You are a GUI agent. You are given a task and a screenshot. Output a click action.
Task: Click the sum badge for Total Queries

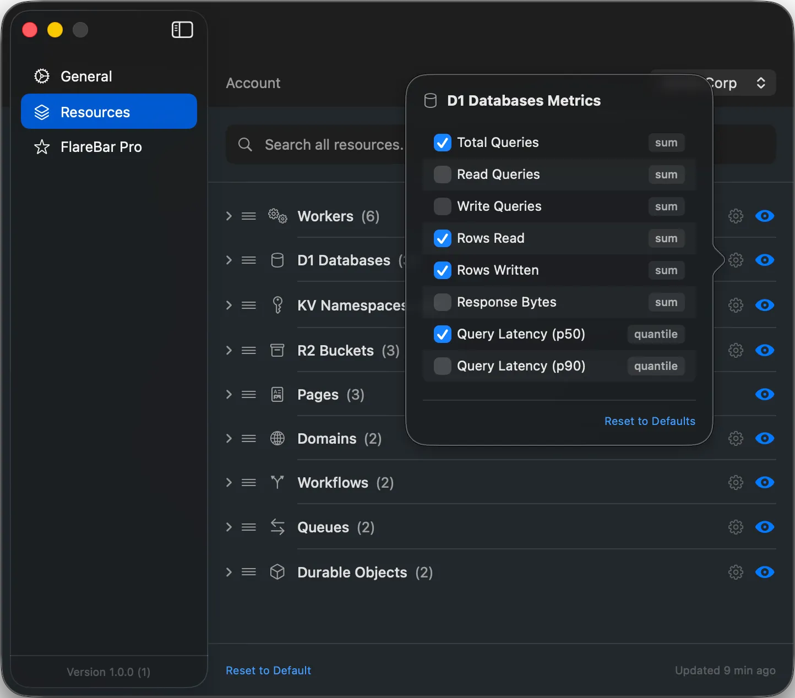click(x=666, y=143)
